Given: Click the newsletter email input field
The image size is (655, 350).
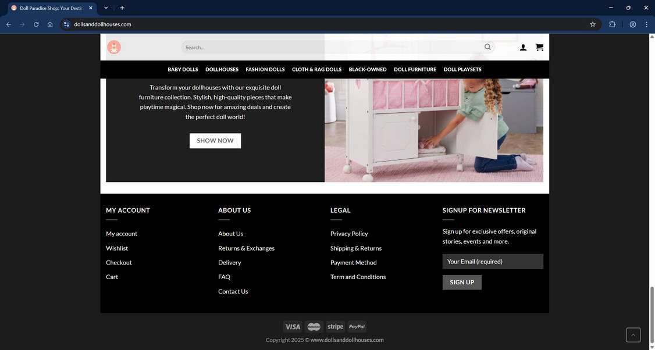Looking at the screenshot, I should (493, 262).
